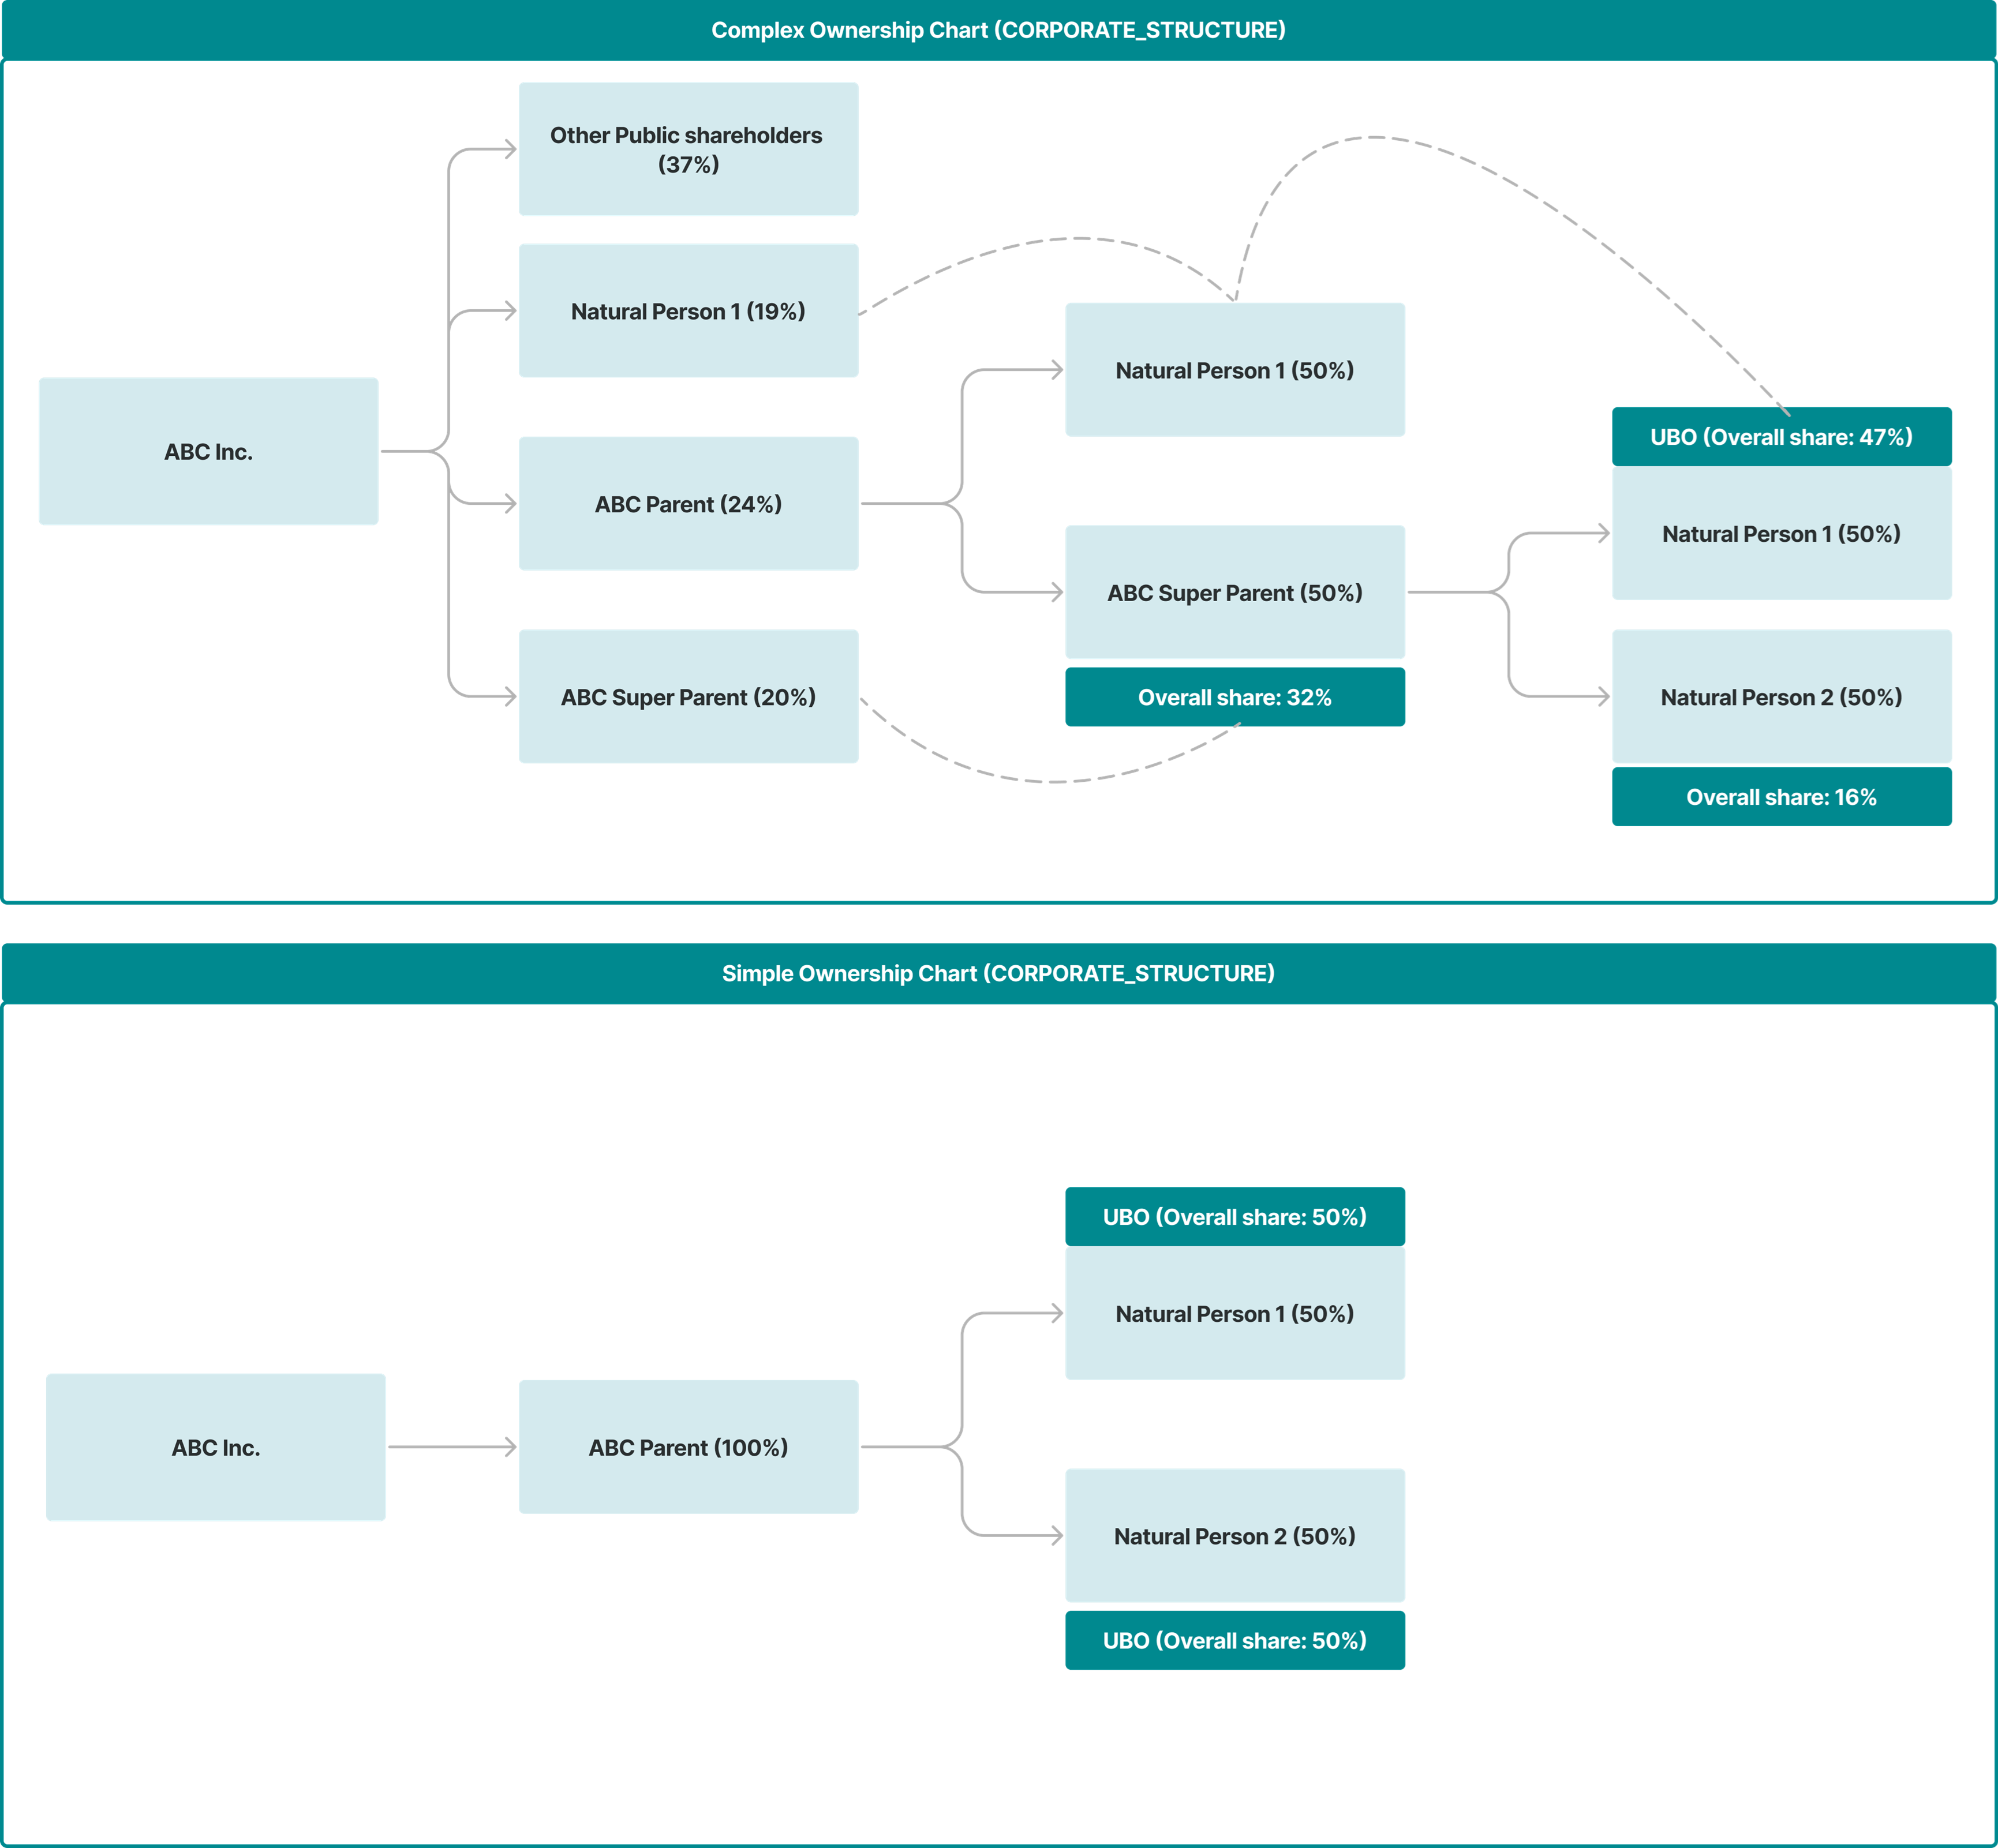The height and width of the screenshot is (1848, 1998).
Task: Select the Overall share: 32% badge
Action: click(1234, 696)
